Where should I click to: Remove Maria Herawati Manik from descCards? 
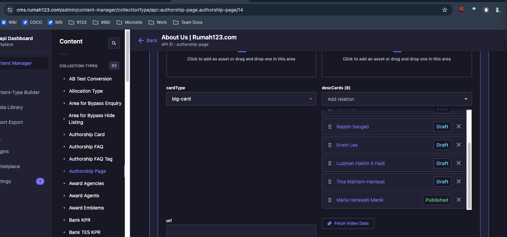point(459,200)
